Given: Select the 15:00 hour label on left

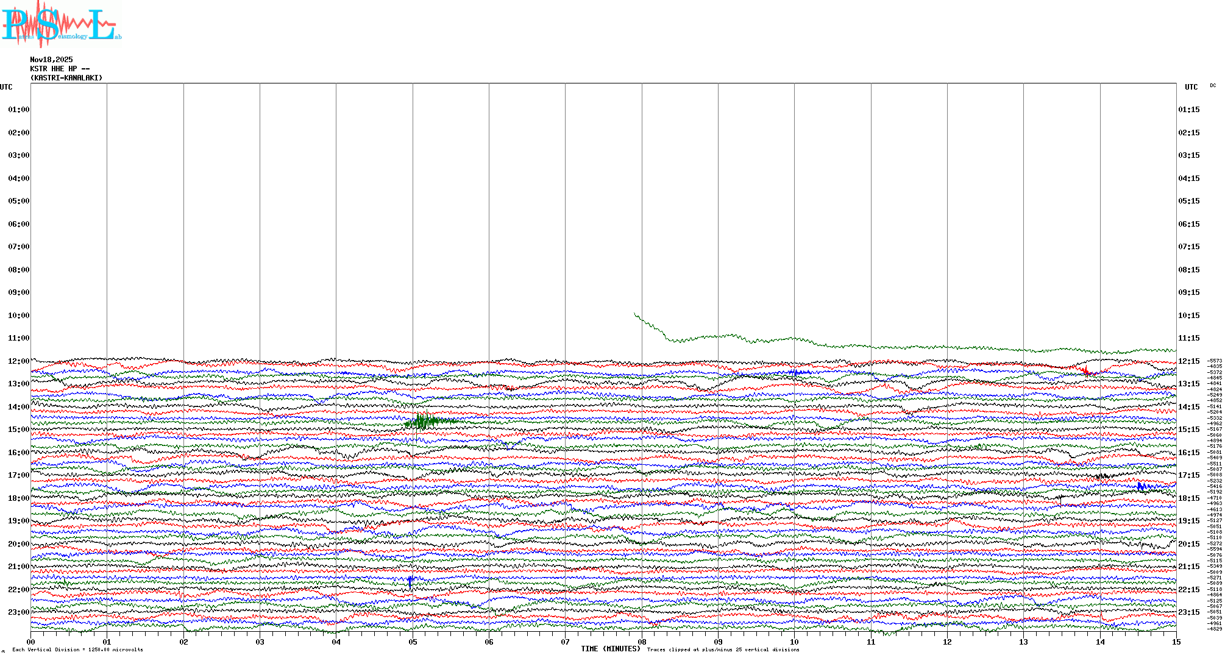Looking at the screenshot, I should pyautogui.click(x=18, y=430).
